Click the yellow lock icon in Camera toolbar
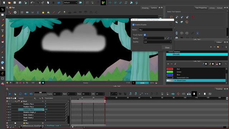The width and height of the screenshot is (229, 129). coord(43,13)
